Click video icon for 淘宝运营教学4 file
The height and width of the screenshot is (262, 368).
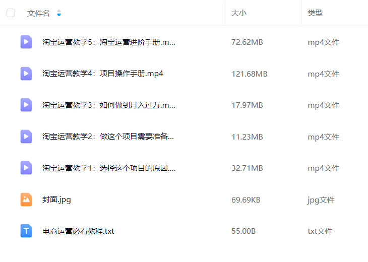tap(26, 74)
